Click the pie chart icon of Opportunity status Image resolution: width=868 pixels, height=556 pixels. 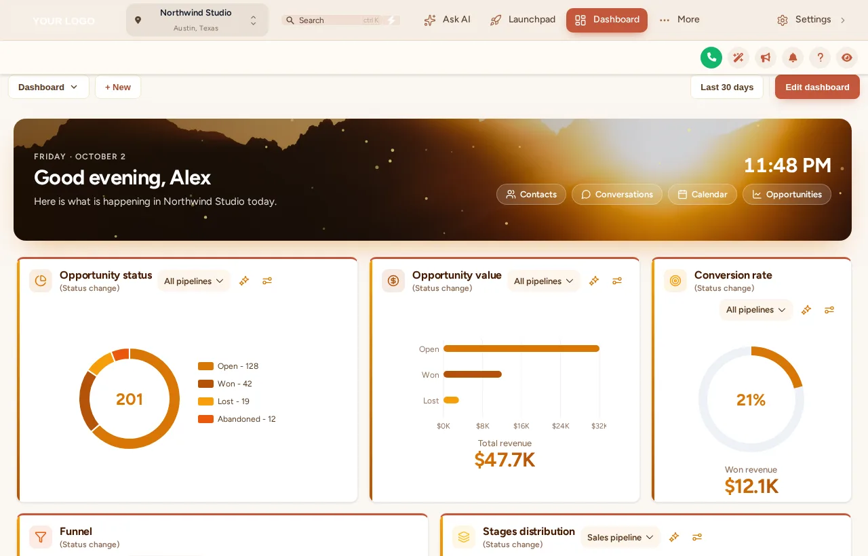pos(41,281)
